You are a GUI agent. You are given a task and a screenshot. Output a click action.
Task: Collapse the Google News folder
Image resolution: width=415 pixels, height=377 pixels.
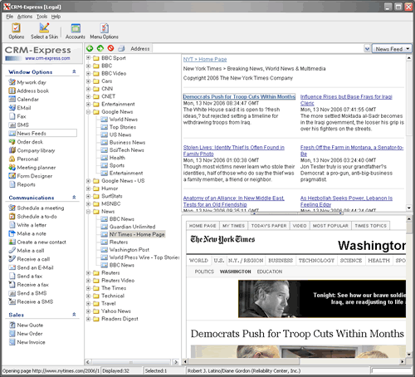coord(88,112)
